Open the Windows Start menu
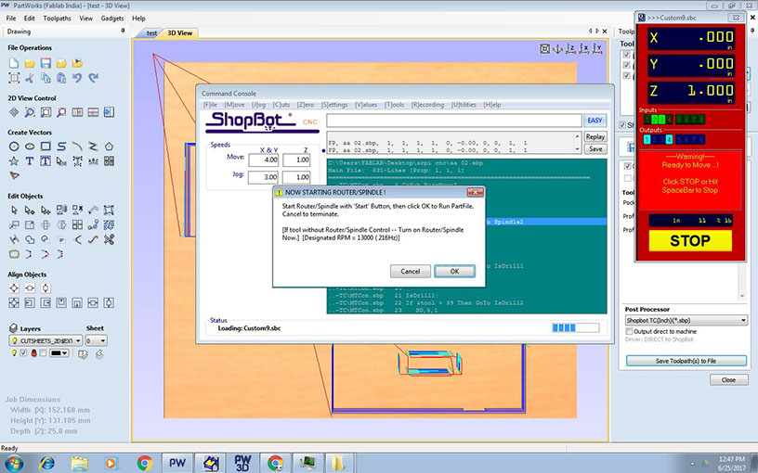The width and height of the screenshot is (758, 473). [x=14, y=464]
